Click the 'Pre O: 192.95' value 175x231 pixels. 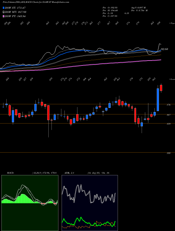coord(110,7)
